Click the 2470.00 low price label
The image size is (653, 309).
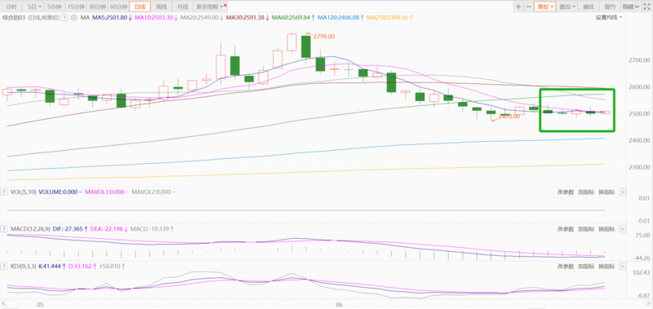pyautogui.click(x=509, y=117)
